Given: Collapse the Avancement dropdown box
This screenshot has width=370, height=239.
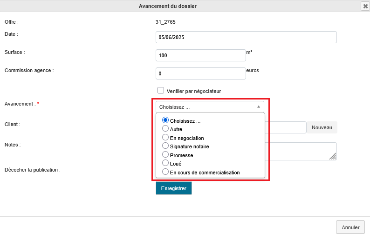Looking at the screenshot, I should point(210,107).
